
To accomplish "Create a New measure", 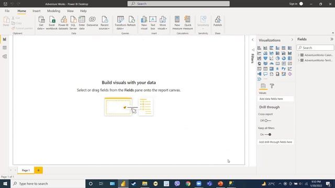I will [177, 23].
